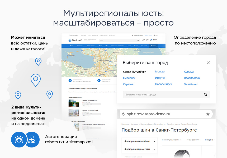This screenshot has height=158, width=227.
Task: Open the site search magnifier icon
Action: point(138,40)
